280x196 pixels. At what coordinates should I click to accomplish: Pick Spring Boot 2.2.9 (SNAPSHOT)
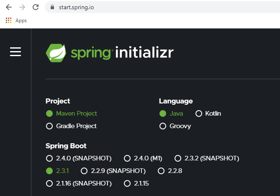point(113,171)
